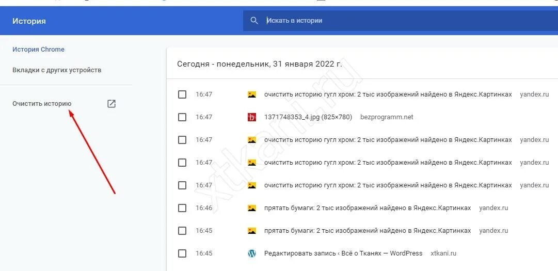Image resolution: width=558 pixels, height=271 pixels.
Task: Tick the checkbox for the 1371748353_4.jpg entry
Action: (182, 117)
